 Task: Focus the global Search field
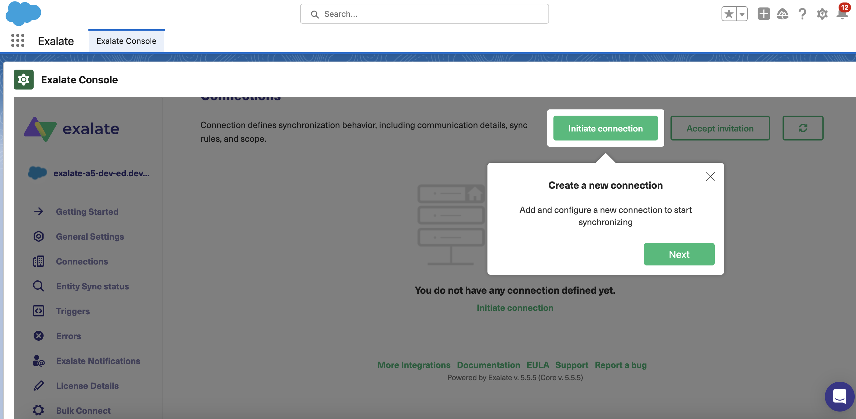click(x=424, y=14)
